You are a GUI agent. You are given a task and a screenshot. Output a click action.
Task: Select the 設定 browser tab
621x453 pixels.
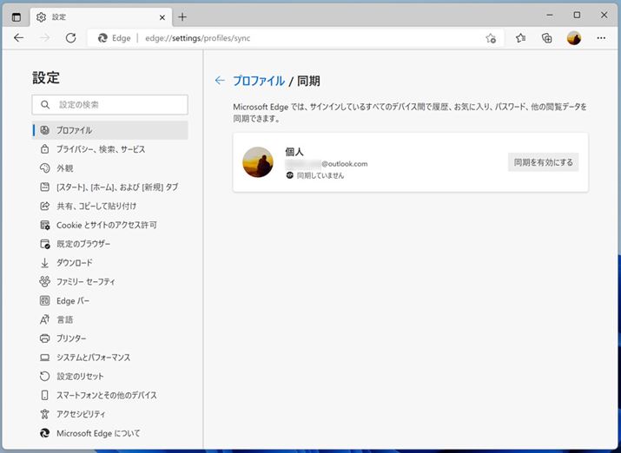[x=96, y=16]
